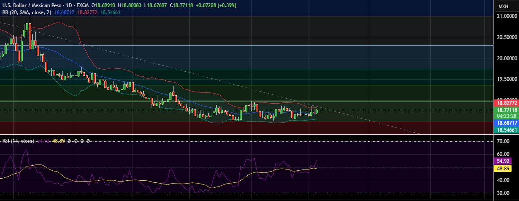Click the yellow 48.89 RSI average axis label

504,168
